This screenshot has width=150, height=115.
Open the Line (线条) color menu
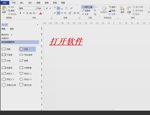113,10
